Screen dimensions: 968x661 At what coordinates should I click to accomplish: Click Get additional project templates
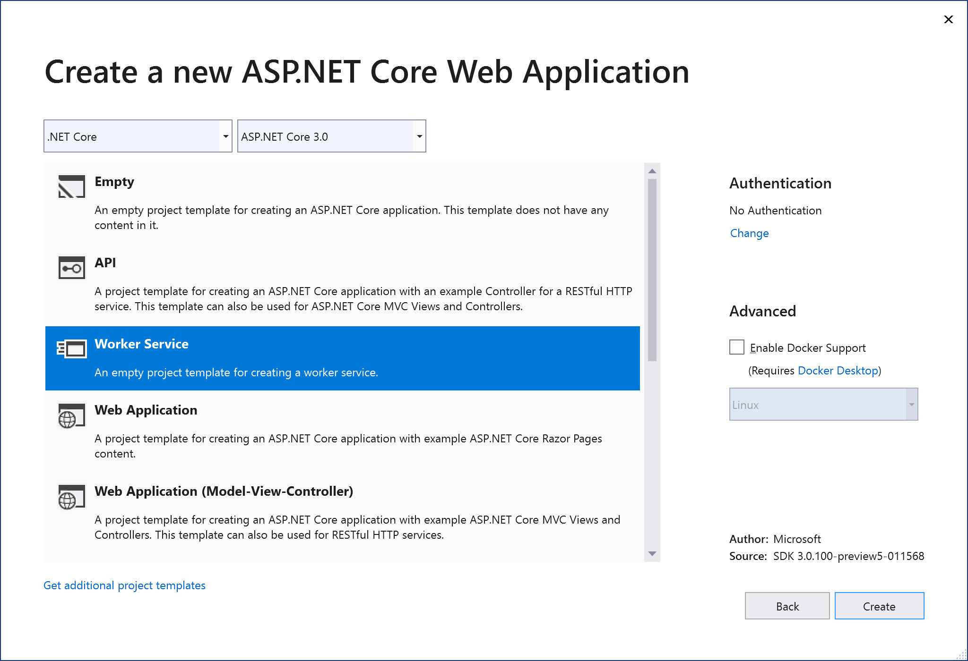point(124,585)
